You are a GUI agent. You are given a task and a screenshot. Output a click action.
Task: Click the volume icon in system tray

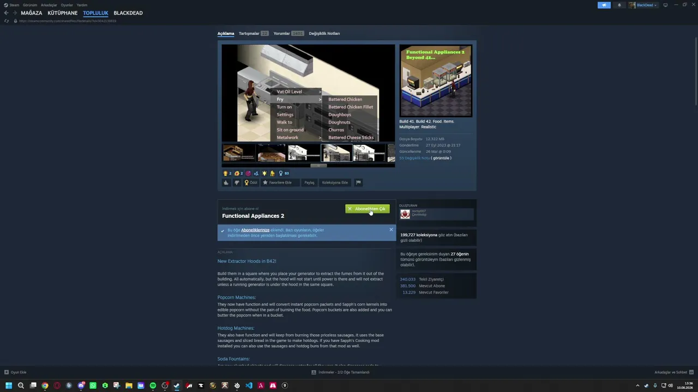pyautogui.click(x=670, y=385)
